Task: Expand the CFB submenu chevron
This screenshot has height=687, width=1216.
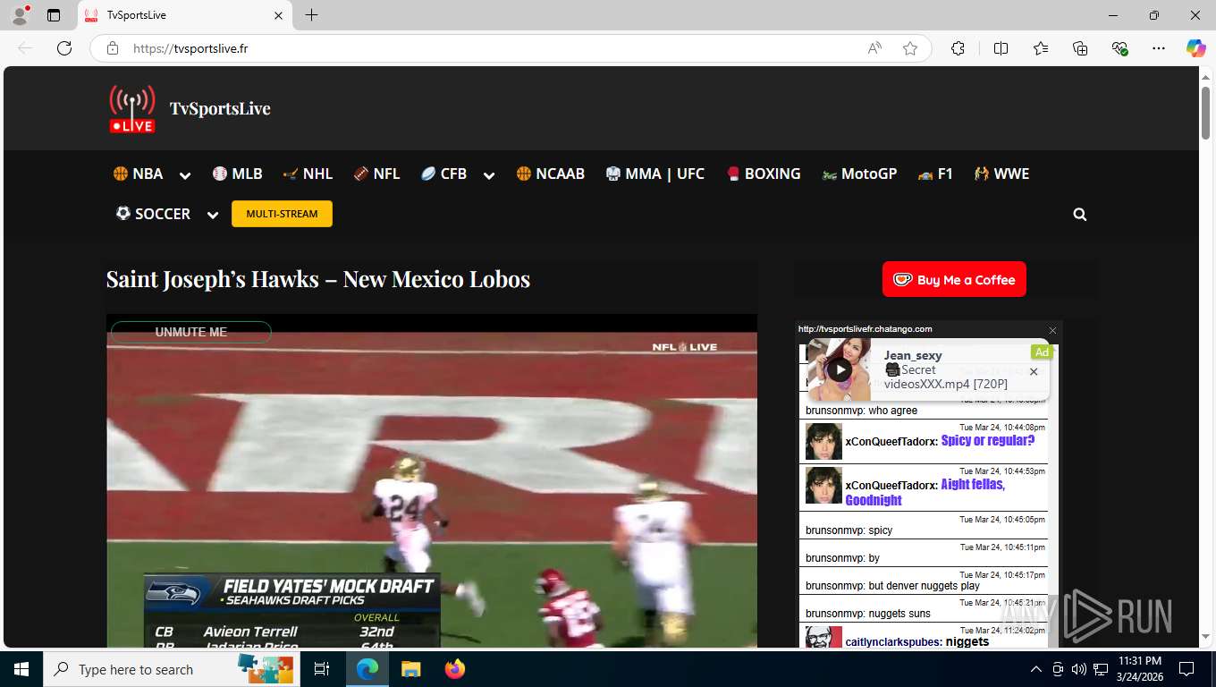Action: click(x=489, y=175)
